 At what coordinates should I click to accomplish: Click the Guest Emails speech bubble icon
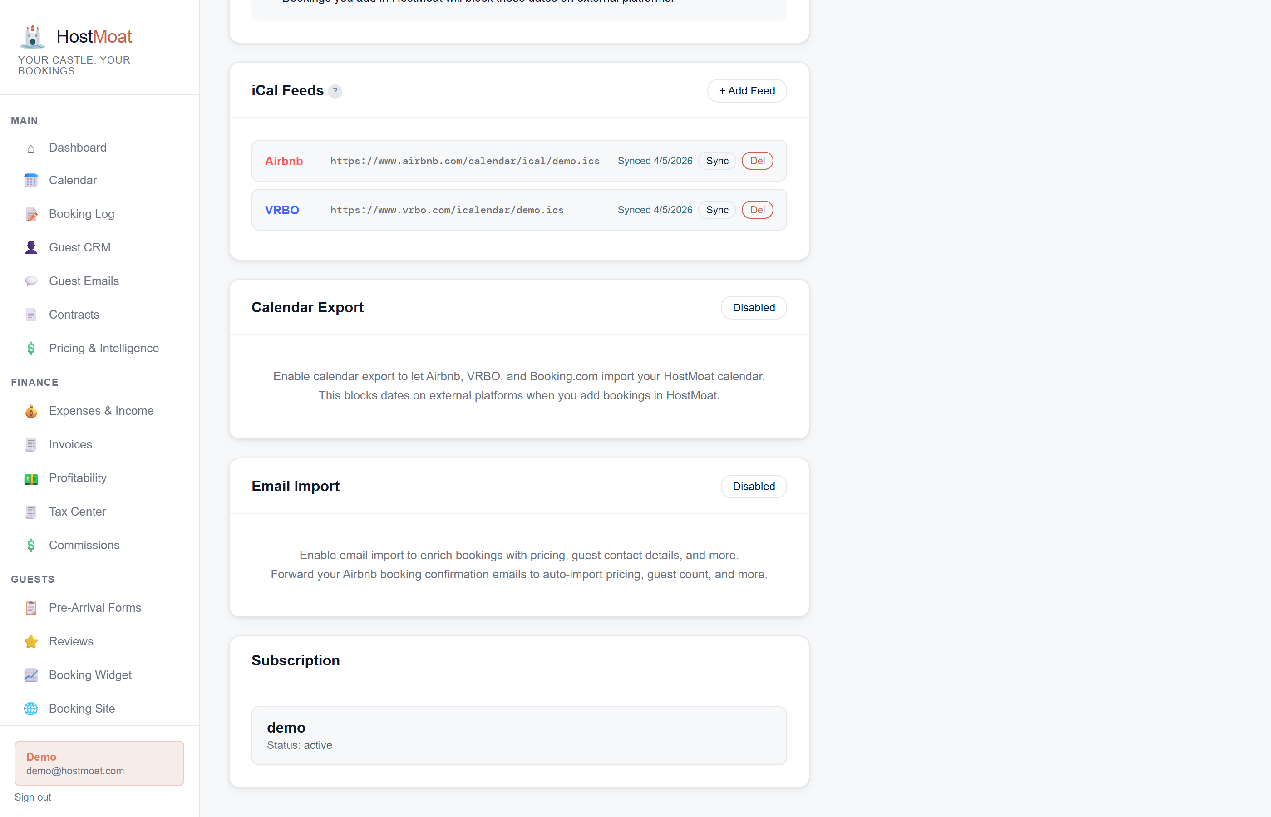pyautogui.click(x=31, y=281)
